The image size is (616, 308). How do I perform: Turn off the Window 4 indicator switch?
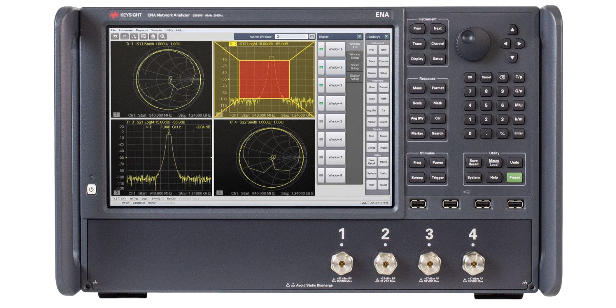[x=321, y=103]
